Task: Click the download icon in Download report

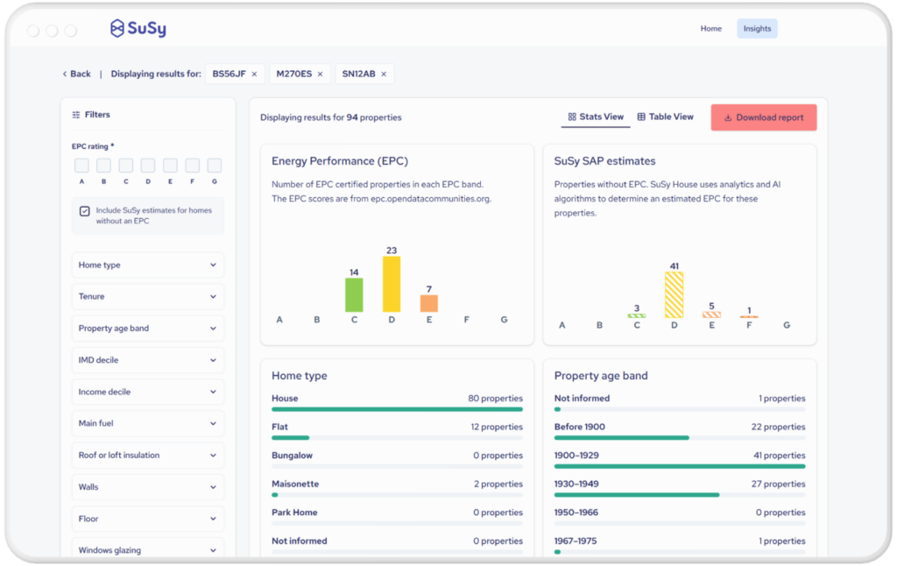Action: pyautogui.click(x=728, y=118)
